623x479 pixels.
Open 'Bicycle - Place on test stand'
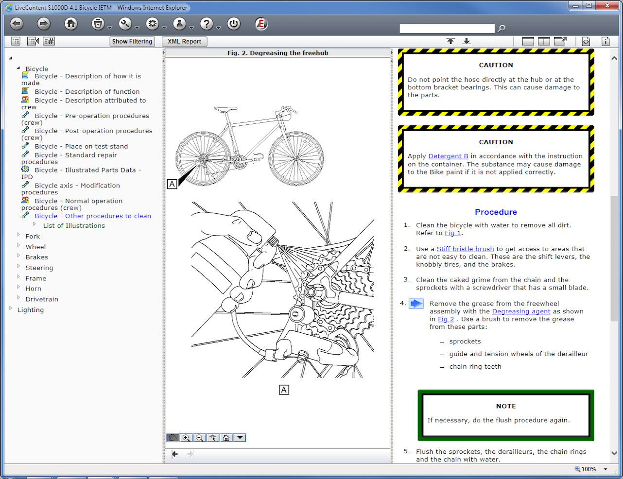81,146
